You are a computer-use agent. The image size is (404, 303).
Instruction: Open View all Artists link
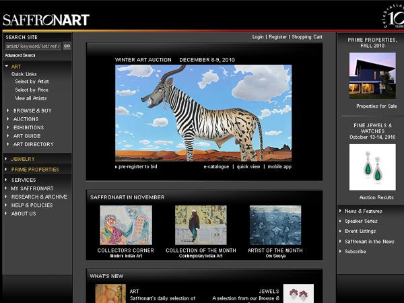pos(31,98)
